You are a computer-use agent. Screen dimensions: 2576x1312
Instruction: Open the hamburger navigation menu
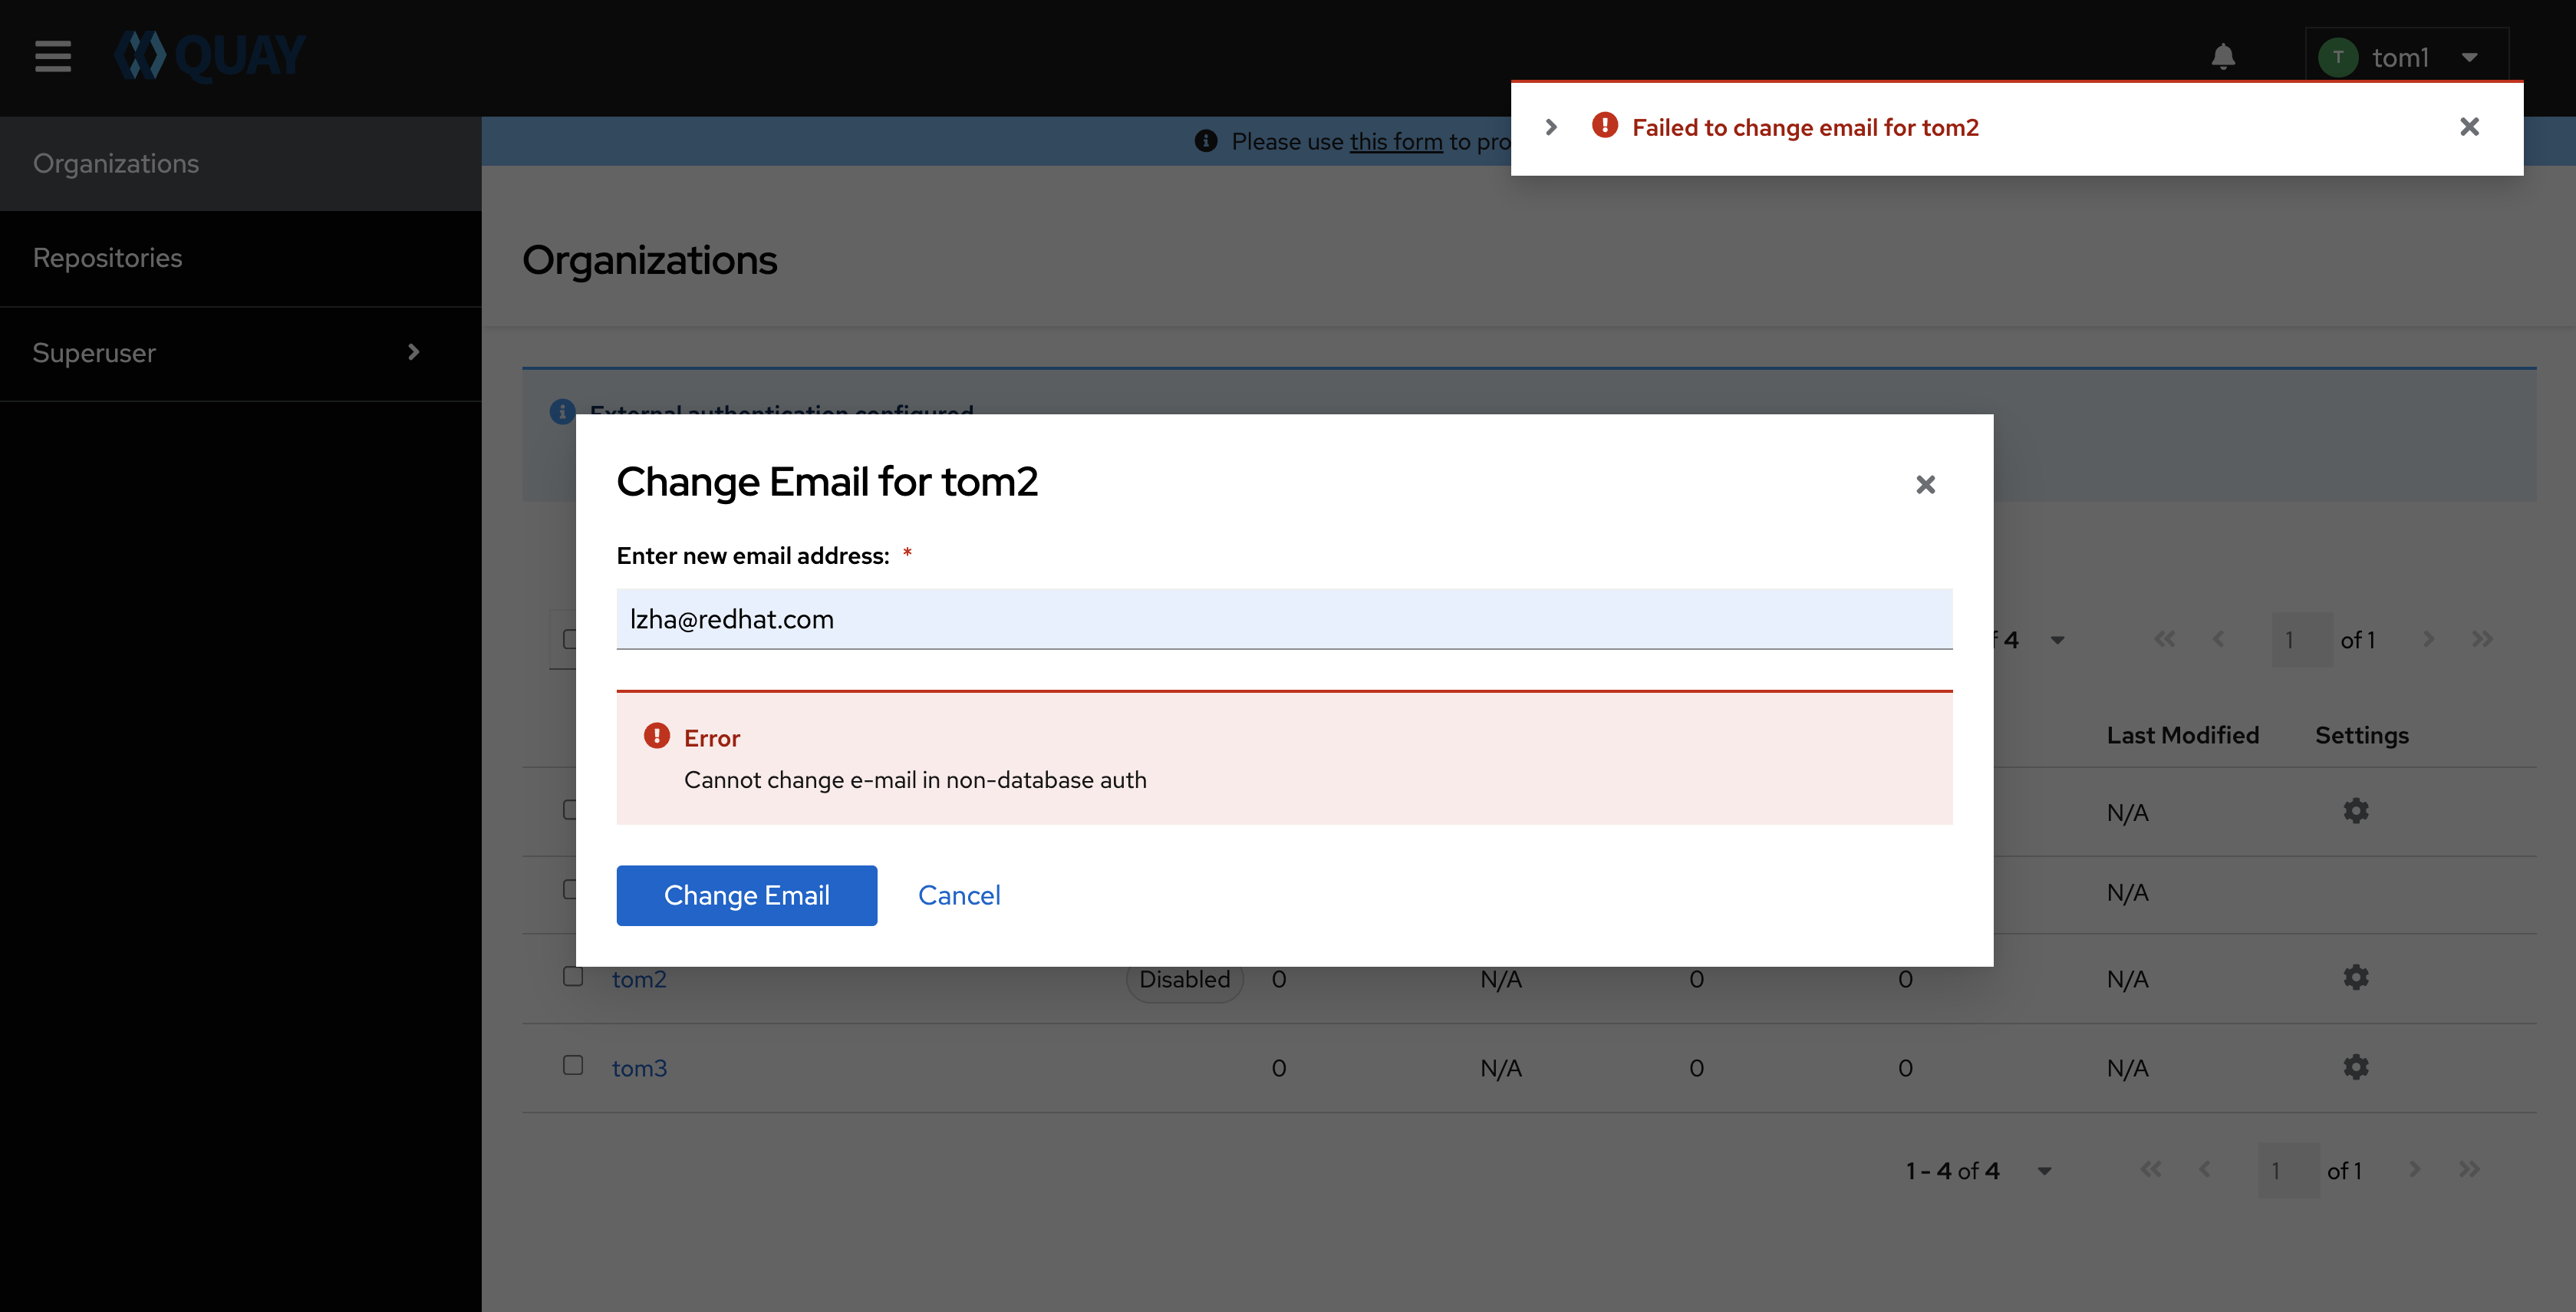tap(53, 56)
